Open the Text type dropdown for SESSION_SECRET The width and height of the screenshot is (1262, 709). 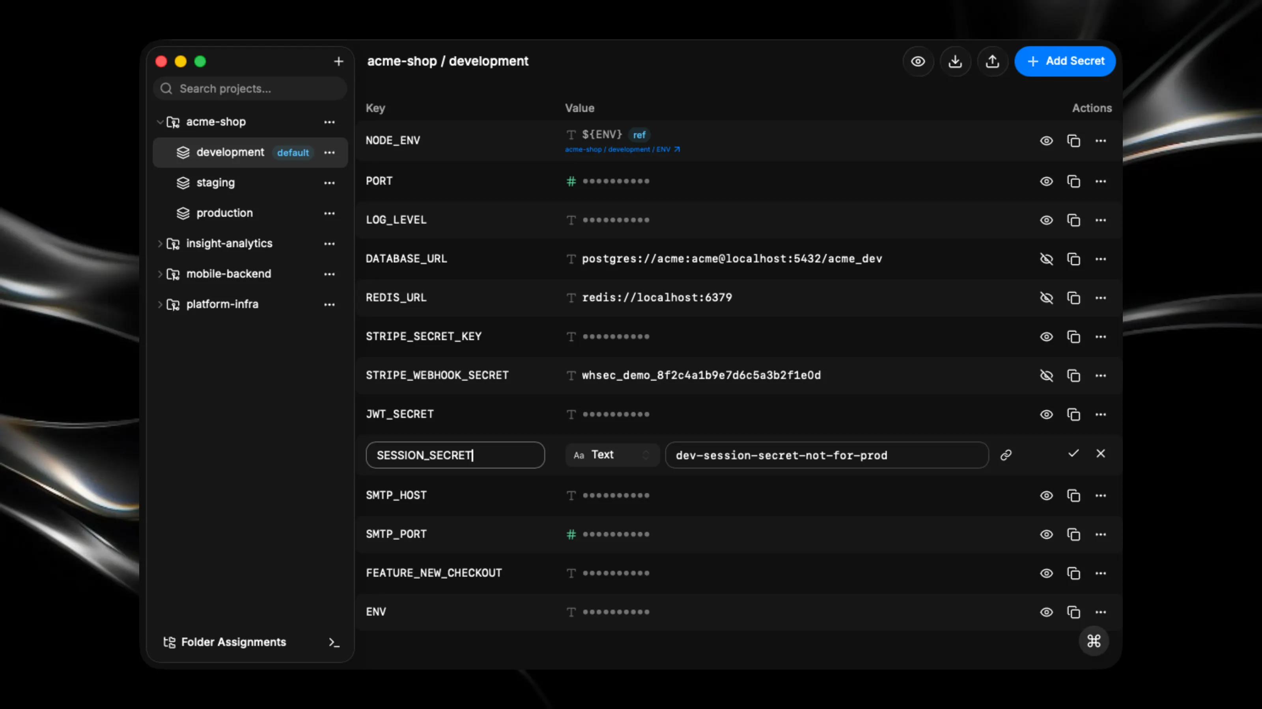pos(612,455)
